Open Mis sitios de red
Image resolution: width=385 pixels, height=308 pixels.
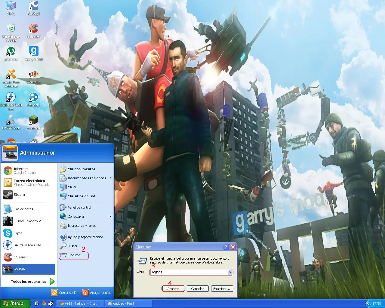pyautogui.click(x=85, y=196)
